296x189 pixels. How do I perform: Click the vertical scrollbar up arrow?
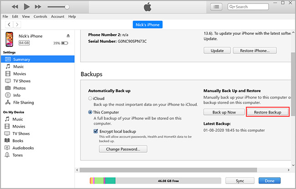point(293,32)
